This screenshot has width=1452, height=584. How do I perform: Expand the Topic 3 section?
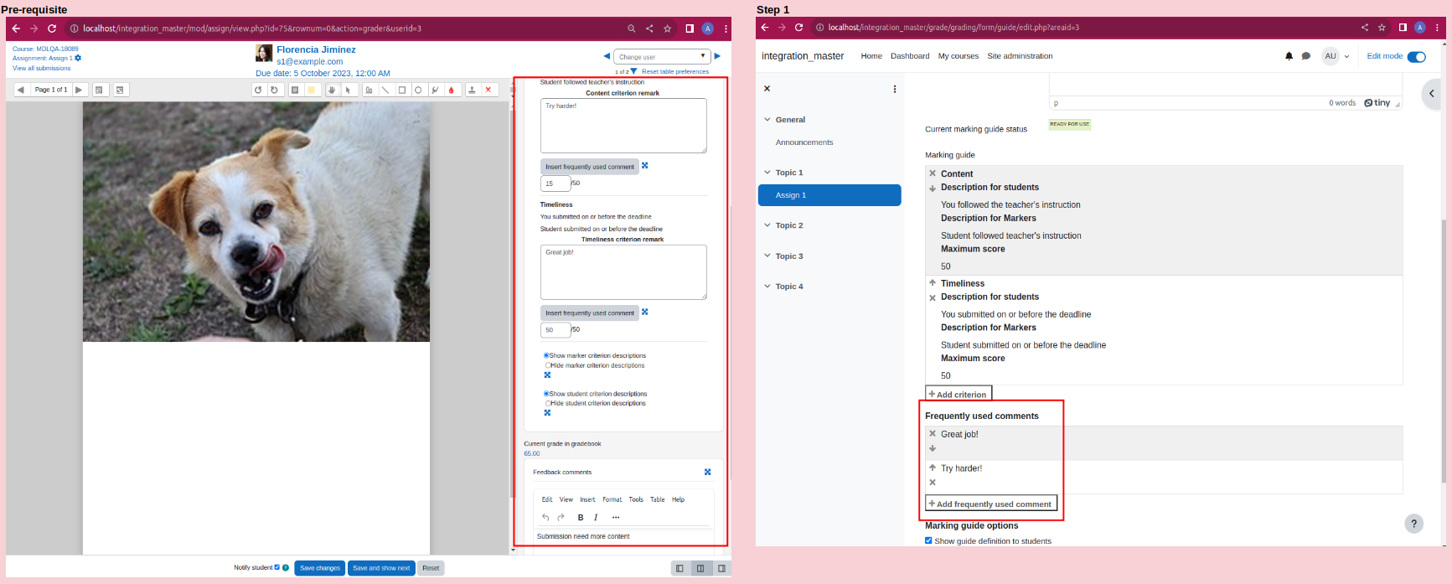767,256
